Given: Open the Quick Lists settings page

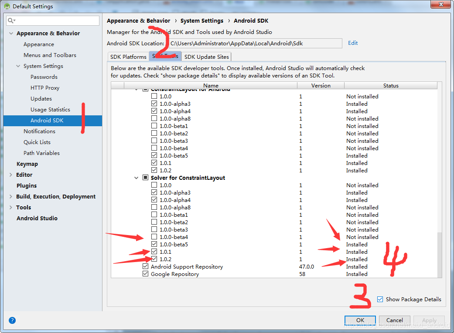Looking at the screenshot, I should click(37, 142).
